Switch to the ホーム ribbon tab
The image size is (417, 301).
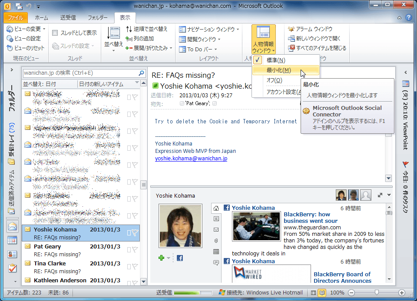(42, 17)
